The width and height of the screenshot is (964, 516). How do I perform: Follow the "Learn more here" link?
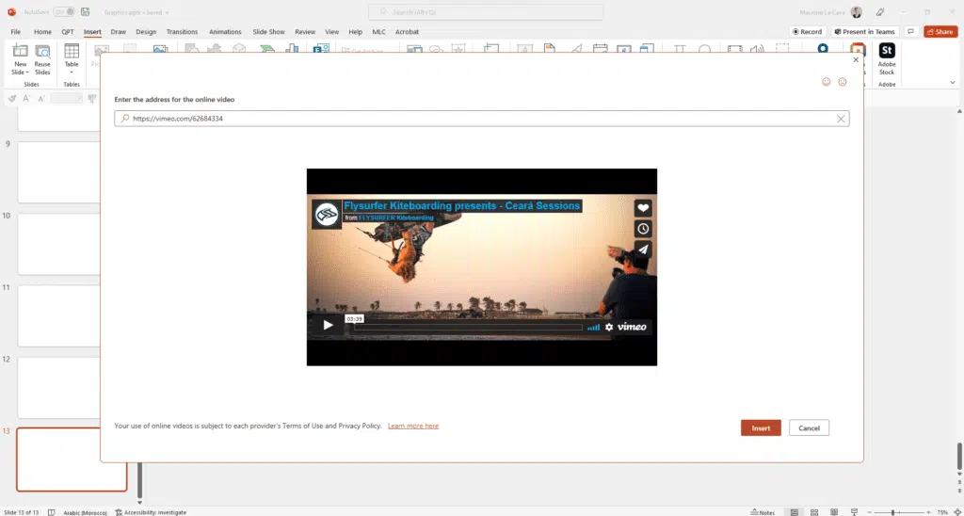(413, 427)
